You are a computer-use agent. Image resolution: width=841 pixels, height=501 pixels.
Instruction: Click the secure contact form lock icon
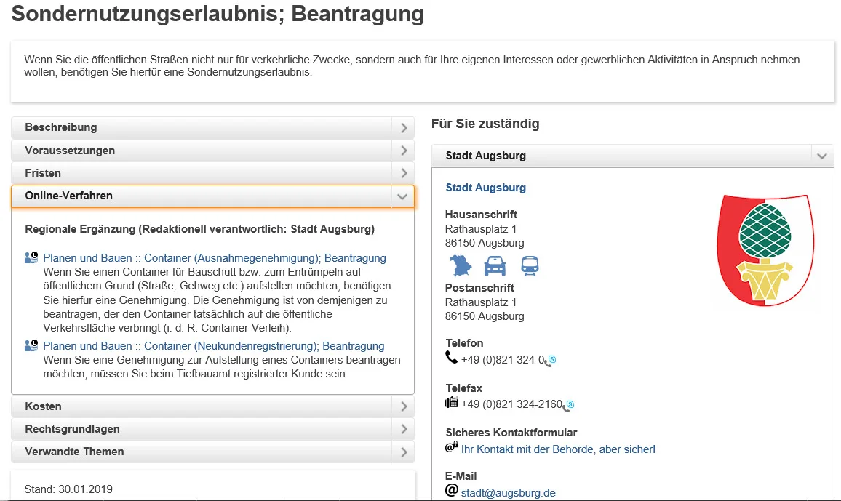(452, 446)
